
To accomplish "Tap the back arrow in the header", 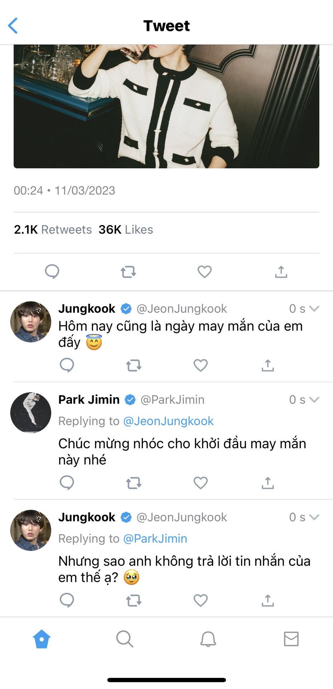I will 13,26.
